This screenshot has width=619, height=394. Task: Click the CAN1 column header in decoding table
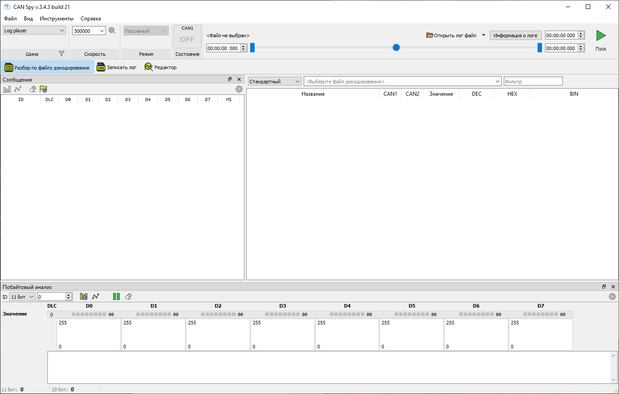pos(390,94)
